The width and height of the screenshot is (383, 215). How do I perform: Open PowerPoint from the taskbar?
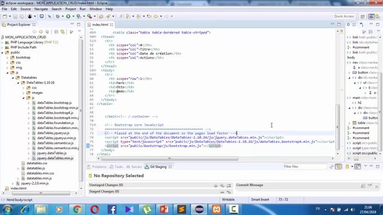tap(164, 210)
